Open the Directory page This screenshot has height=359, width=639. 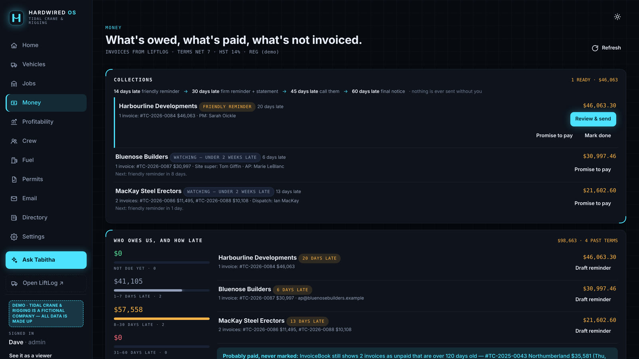(x=46, y=218)
